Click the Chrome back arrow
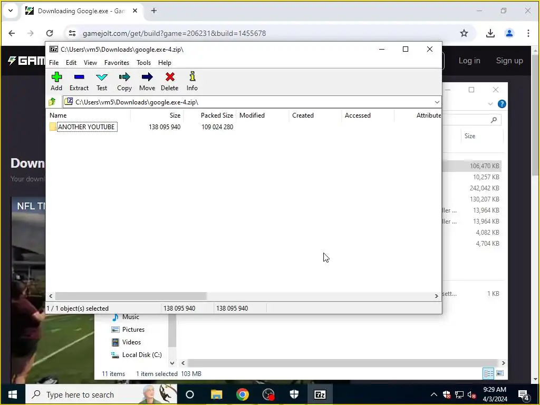Viewport: 540px width, 405px height. click(x=12, y=33)
